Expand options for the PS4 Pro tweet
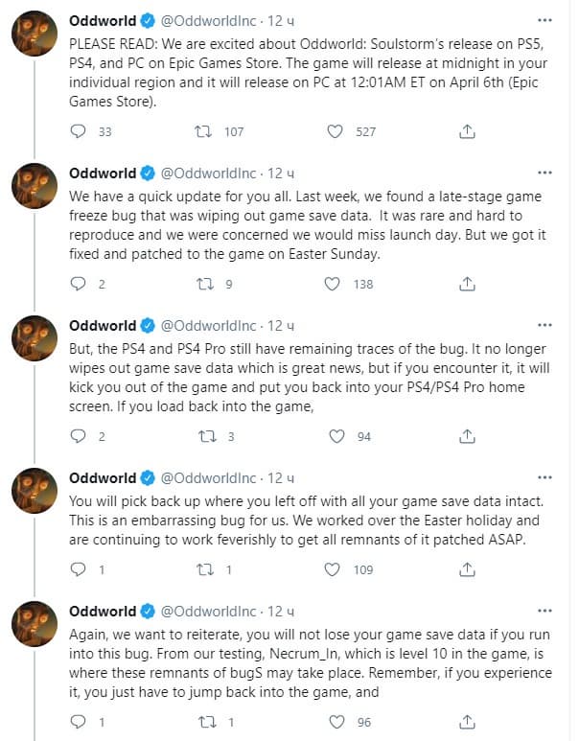 (544, 325)
